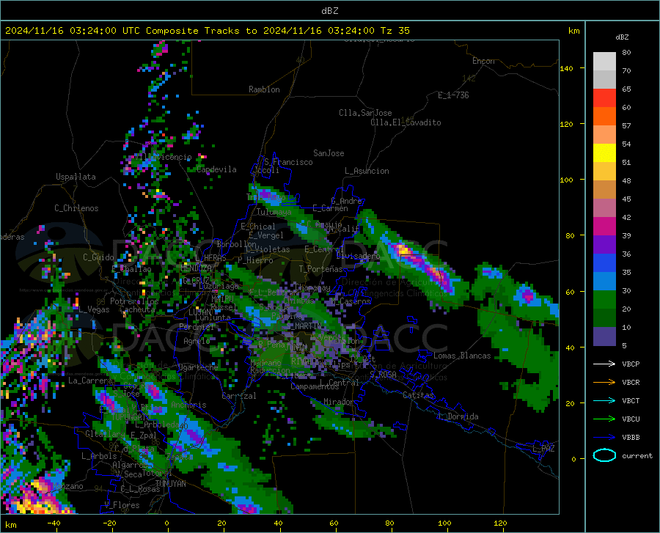Select the dark purple 10 dBZ swatch

coord(604,337)
